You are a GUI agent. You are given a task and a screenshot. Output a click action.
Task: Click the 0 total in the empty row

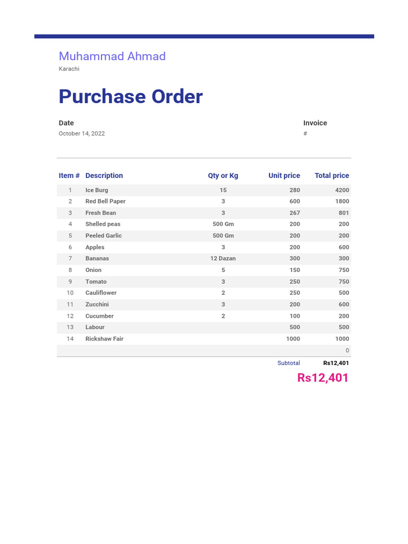pyautogui.click(x=347, y=351)
